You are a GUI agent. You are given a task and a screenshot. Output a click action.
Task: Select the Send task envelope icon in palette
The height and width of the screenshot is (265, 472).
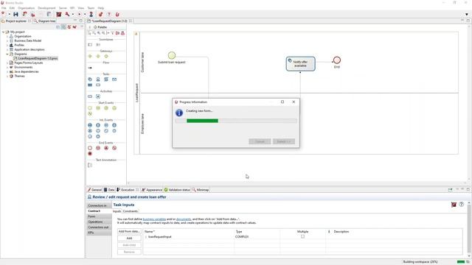(114, 79)
